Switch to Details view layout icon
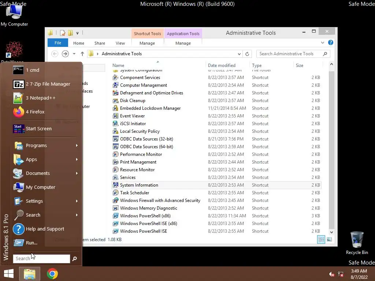 (x=321, y=239)
